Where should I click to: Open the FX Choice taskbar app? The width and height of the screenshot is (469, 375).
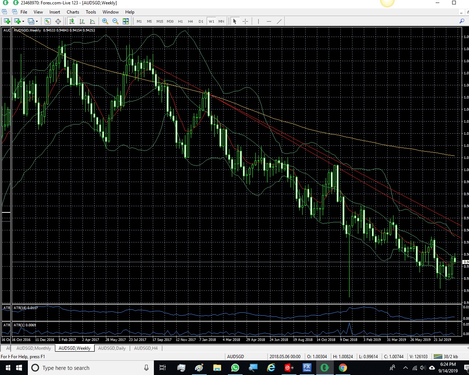pos(307,368)
